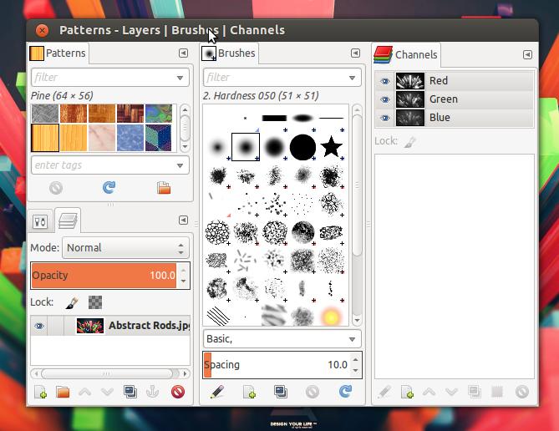Create a new layer
The width and height of the screenshot is (559, 431).
[40, 392]
